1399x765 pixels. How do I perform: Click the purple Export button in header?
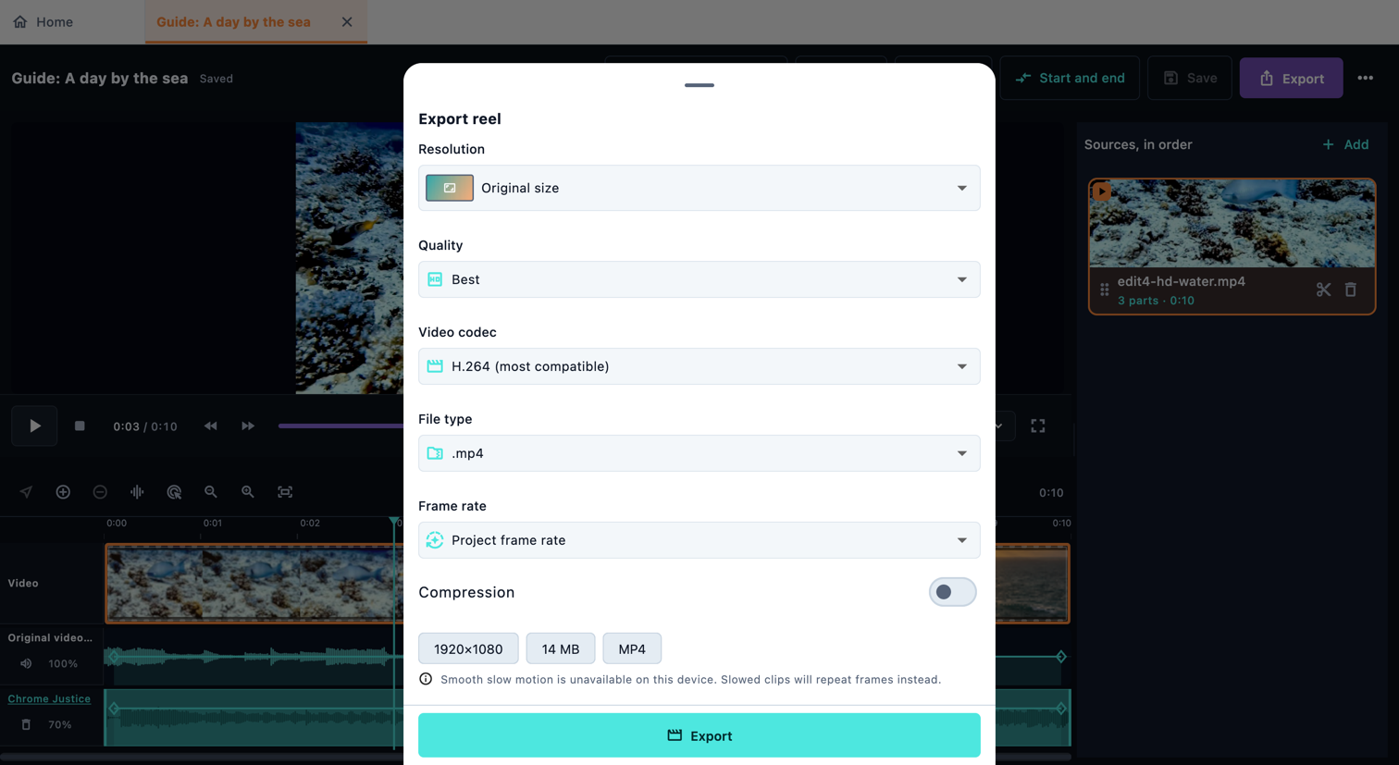point(1292,79)
